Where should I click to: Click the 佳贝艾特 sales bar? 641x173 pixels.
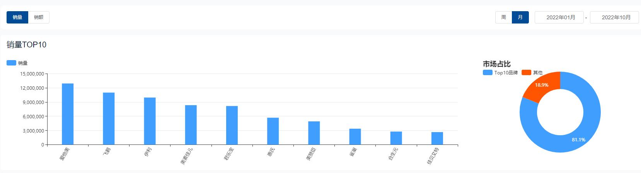click(x=437, y=138)
